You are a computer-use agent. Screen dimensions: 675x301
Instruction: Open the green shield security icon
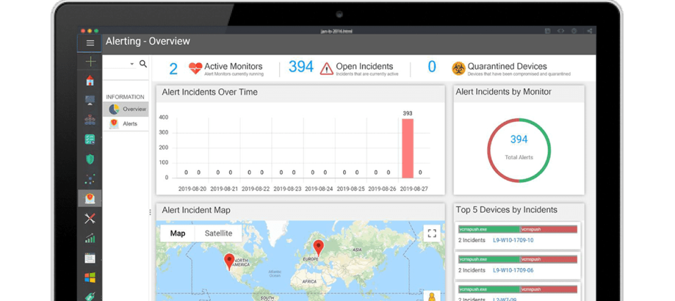pos(89,159)
